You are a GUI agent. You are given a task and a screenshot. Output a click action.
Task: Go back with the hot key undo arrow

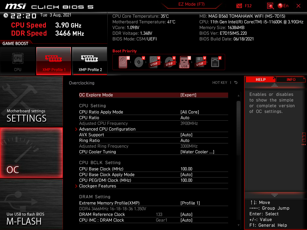click(236, 83)
